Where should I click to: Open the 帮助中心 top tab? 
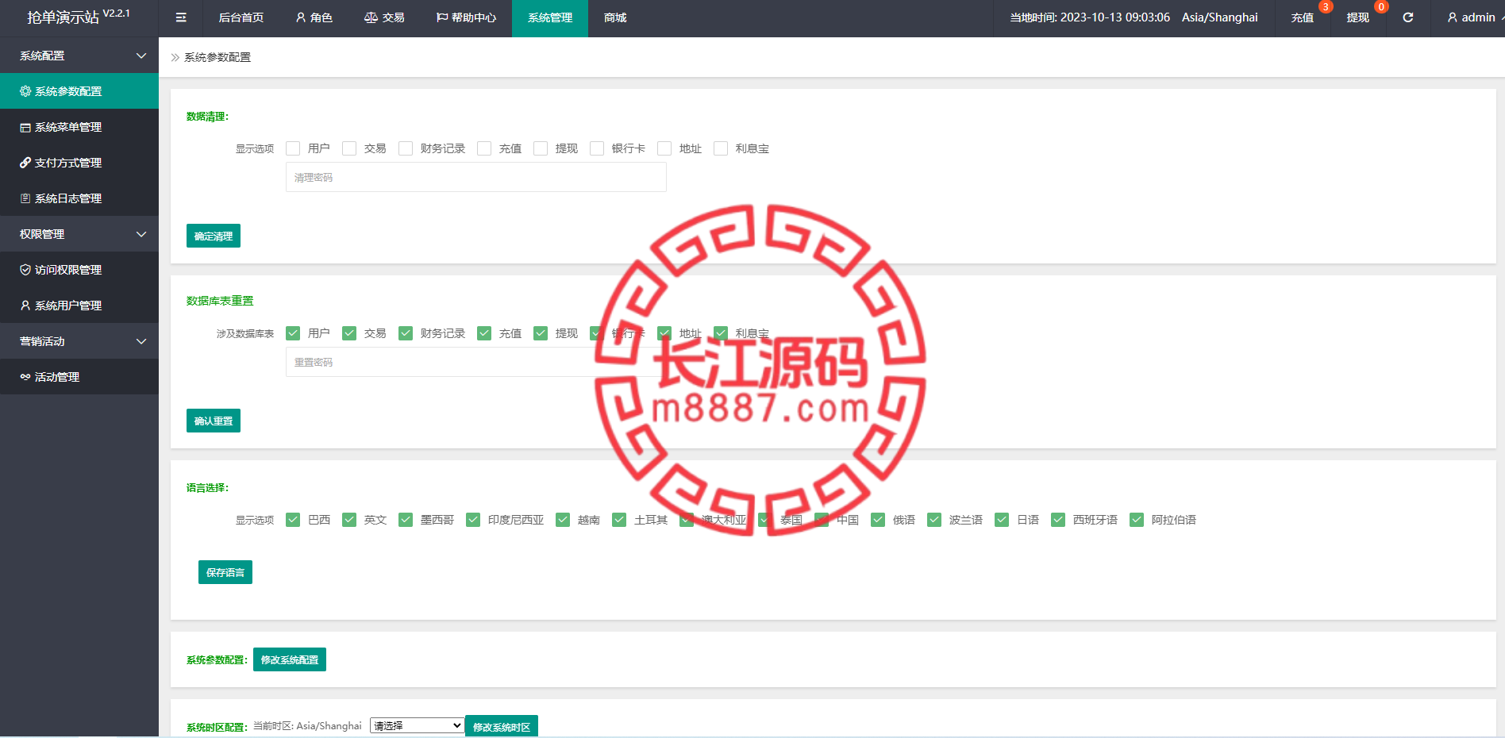[x=466, y=17]
